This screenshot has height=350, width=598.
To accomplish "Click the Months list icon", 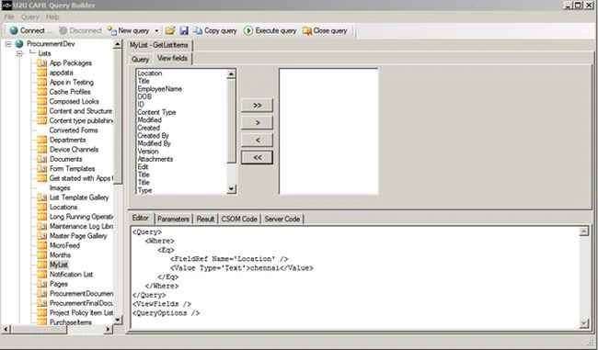I will click(x=42, y=254).
